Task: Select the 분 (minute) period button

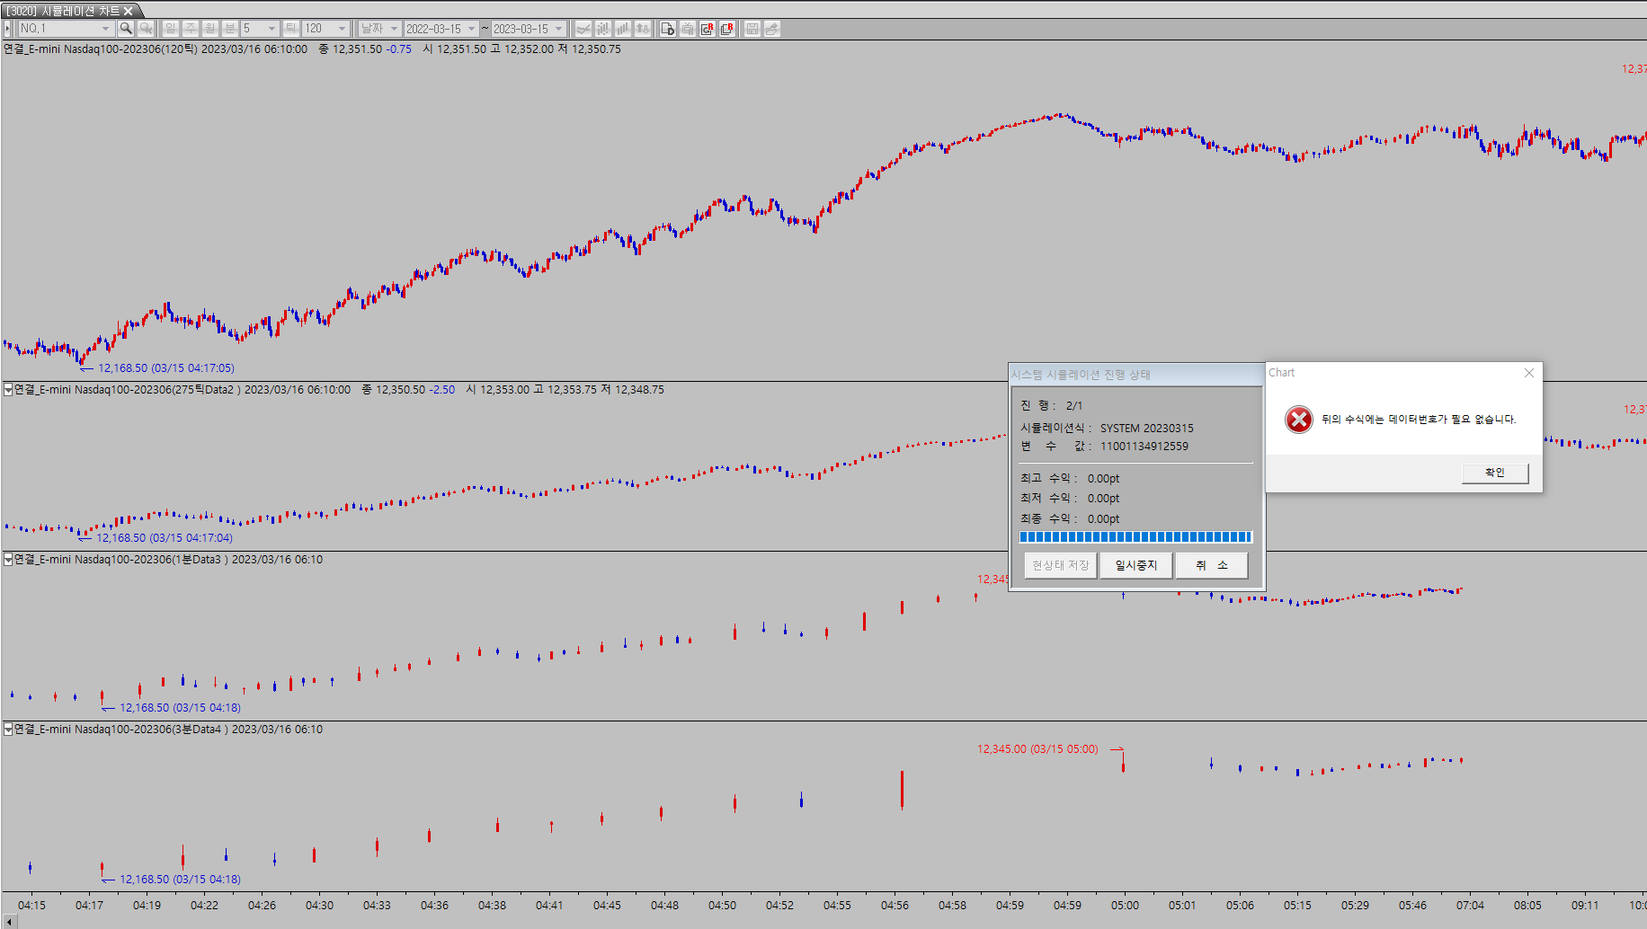Action: point(229,29)
